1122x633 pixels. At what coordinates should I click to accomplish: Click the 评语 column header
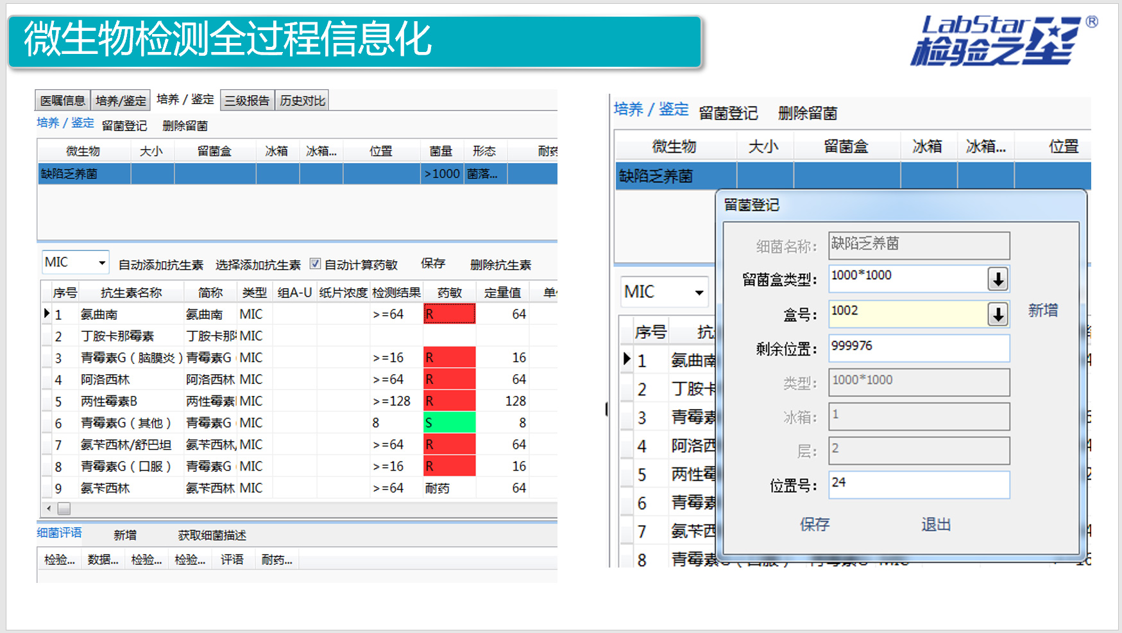232,560
